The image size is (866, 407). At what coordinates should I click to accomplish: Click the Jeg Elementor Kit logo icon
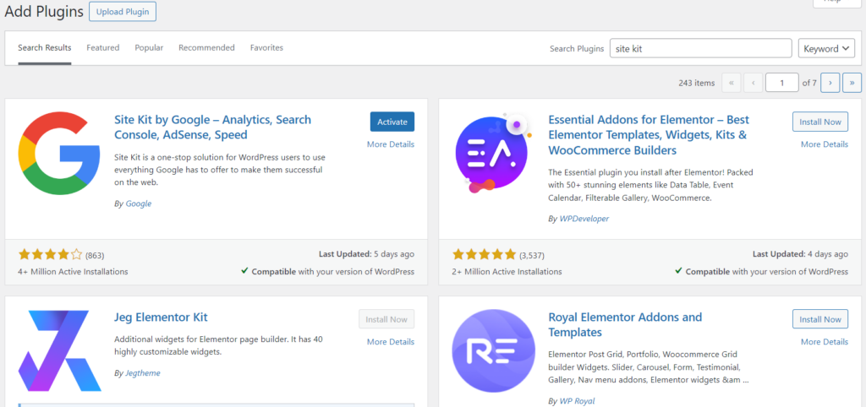(x=59, y=350)
